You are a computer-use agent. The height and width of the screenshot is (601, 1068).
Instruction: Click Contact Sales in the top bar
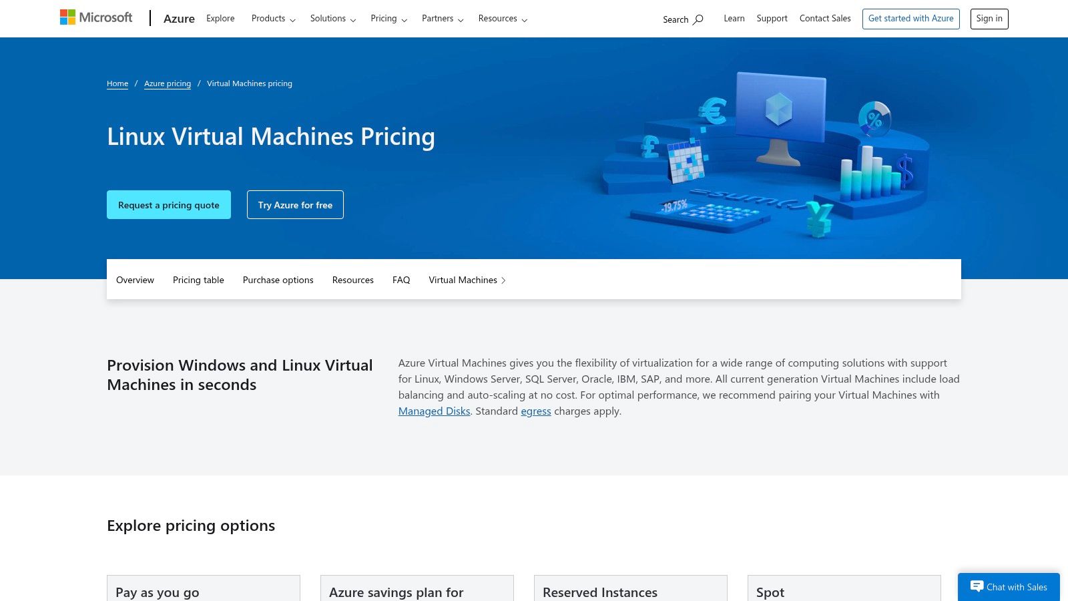[825, 18]
